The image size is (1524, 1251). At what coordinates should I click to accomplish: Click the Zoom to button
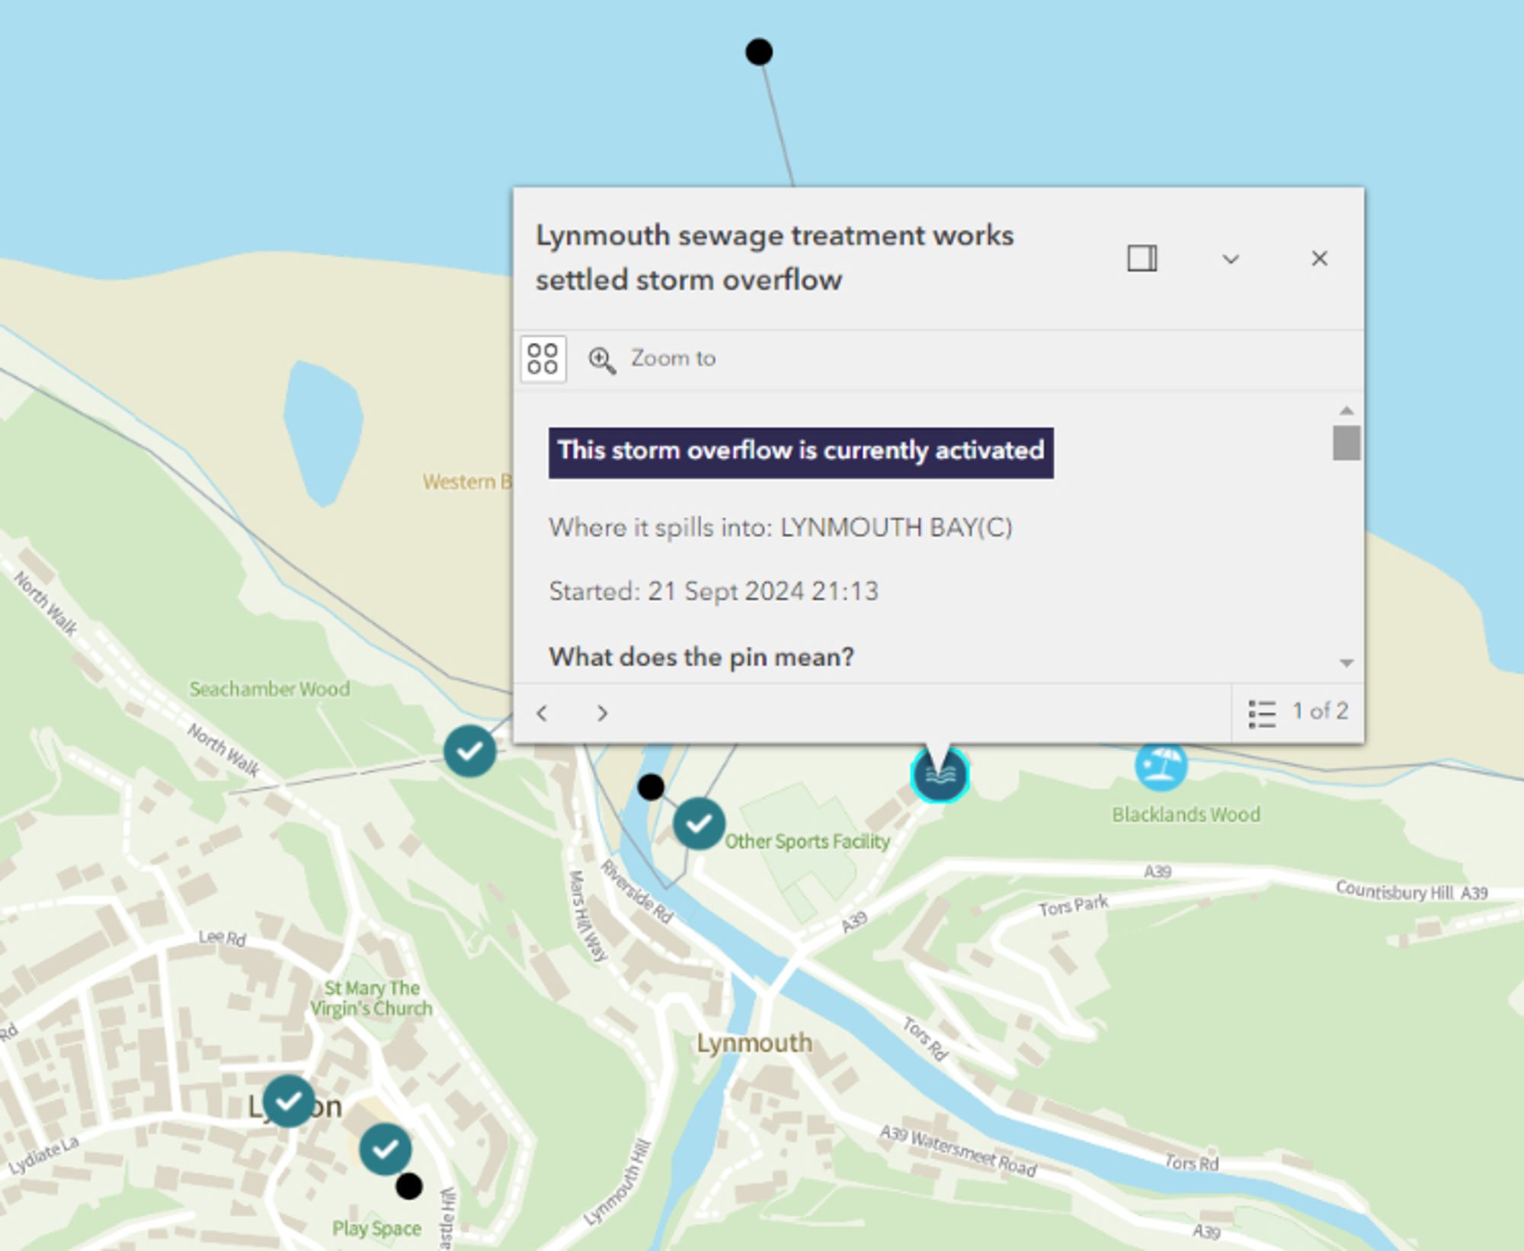coord(652,358)
